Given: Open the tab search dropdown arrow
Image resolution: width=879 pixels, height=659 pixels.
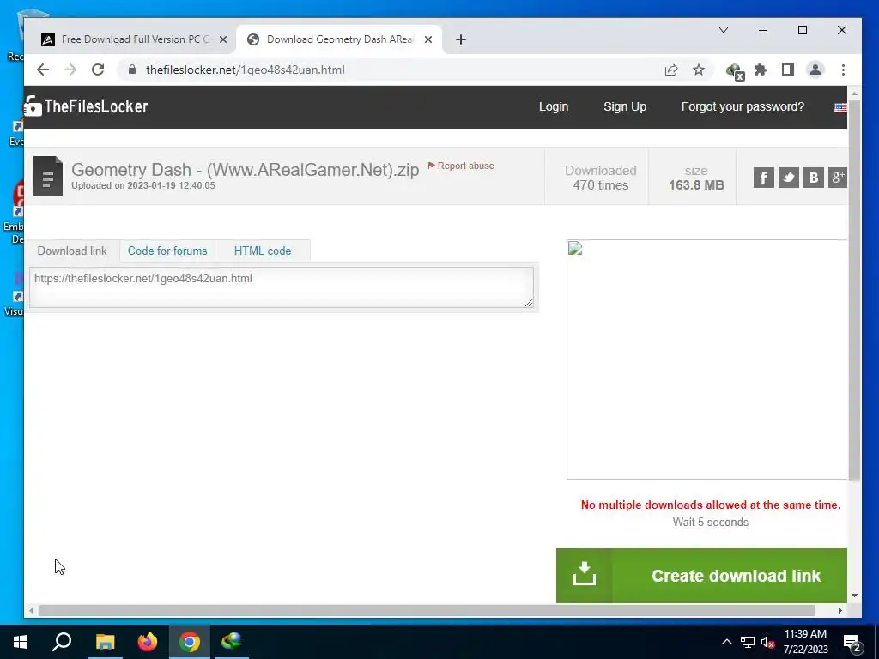Looking at the screenshot, I should point(724,30).
